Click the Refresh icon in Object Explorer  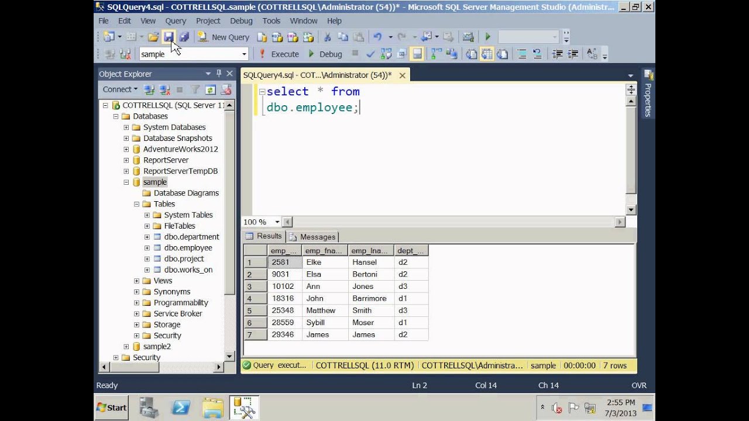click(x=211, y=89)
